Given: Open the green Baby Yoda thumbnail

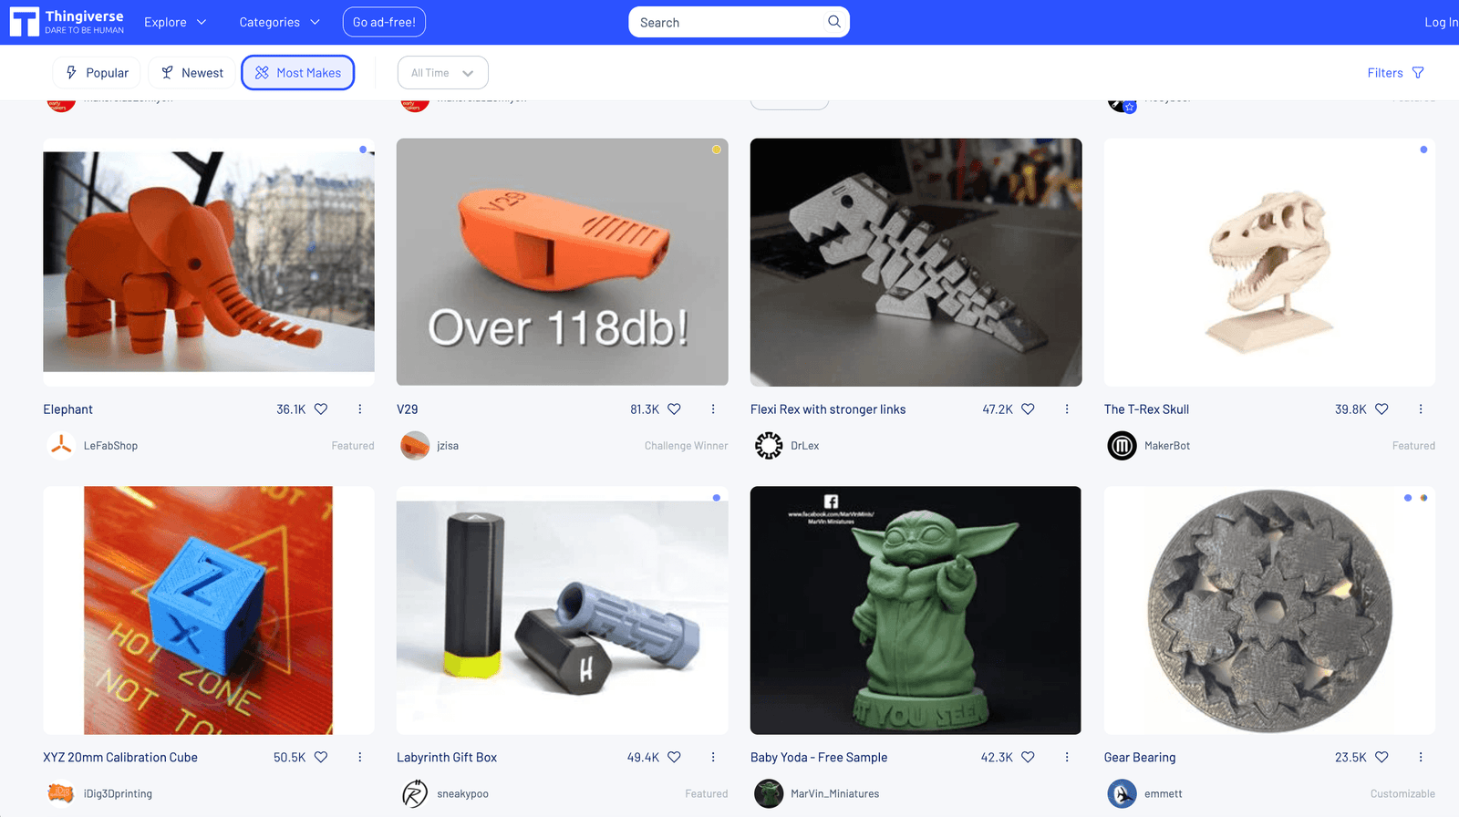Looking at the screenshot, I should point(916,611).
